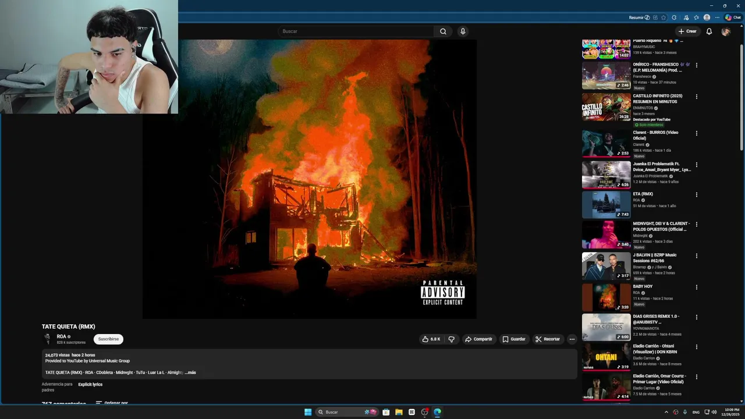Subscribe to ROA with Suscribirse button
This screenshot has width=745, height=419.
(108, 339)
